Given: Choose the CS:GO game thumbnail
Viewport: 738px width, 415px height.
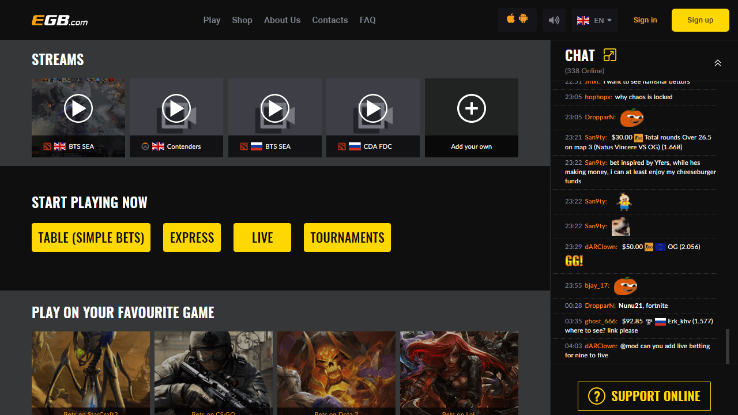Looking at the screenshot, I should coord(213,372).
